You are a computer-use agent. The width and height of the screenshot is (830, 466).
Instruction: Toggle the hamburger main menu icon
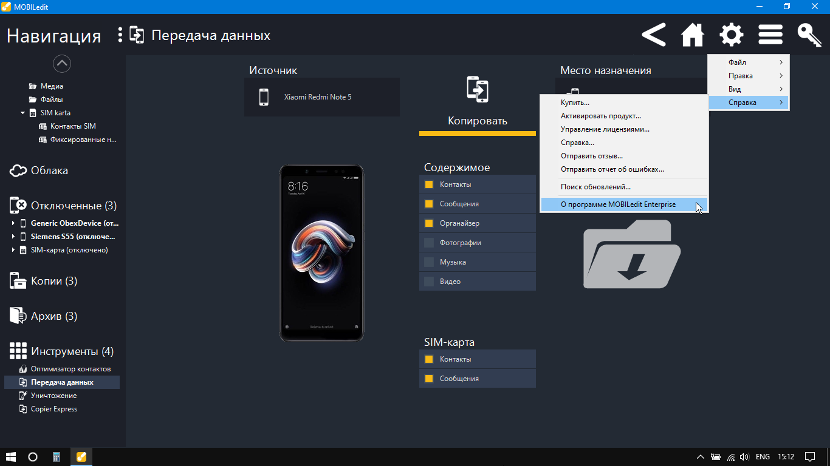(770, 35)
